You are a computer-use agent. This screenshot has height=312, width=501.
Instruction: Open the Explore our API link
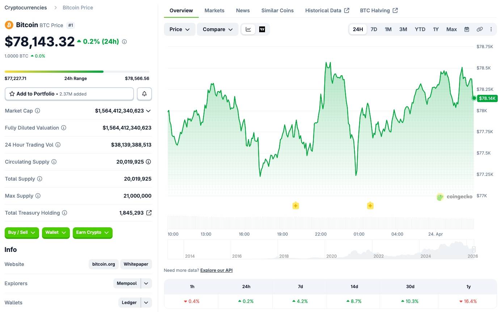[216, 270]
